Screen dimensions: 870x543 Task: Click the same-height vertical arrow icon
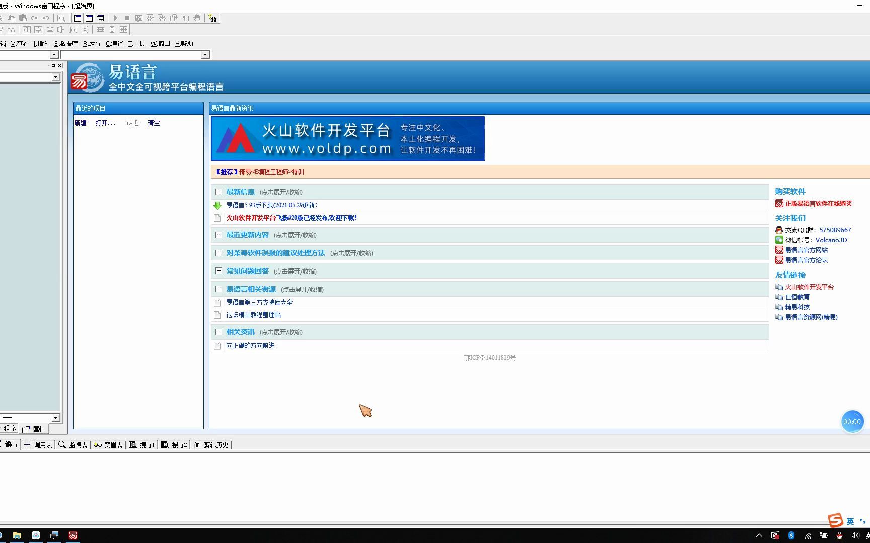tap(112, 30)
